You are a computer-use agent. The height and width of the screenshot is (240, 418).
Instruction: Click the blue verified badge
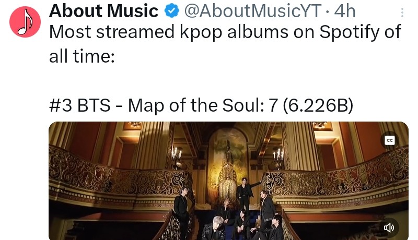pyautogui.click(x=171, y=11)
